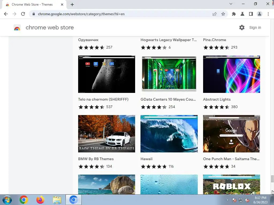This screenshot has height=205, width=274.
Task: Open the Hawaii wave theme thumbnail
Action: tap(169, 134)
